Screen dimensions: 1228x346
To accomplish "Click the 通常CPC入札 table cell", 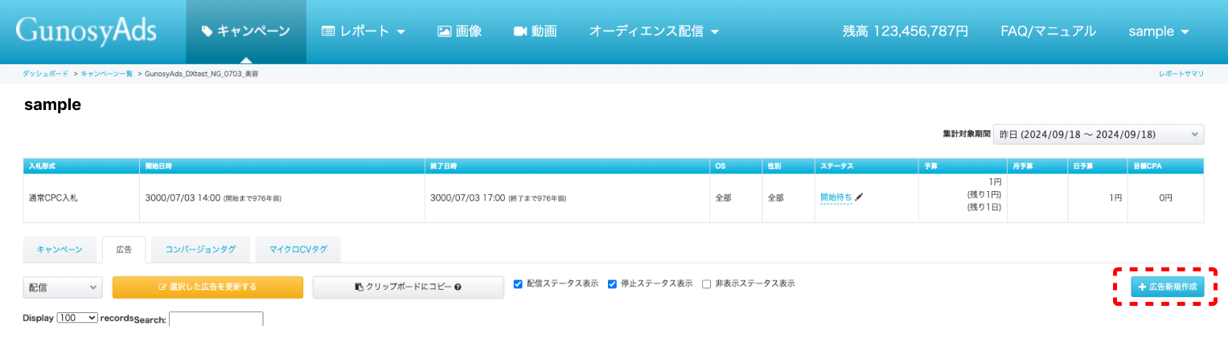I will tap(80, 197).
